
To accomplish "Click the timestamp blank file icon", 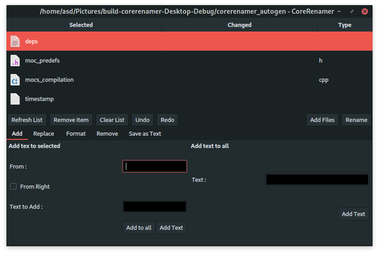I will pyautogui.click(x=15, y=99).
